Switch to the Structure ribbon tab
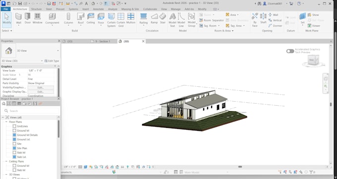The height and width of the screenshot is (179, 337). (36, 9)
